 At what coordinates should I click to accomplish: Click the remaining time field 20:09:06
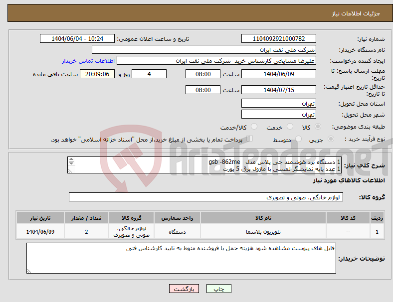click(97, 74)
